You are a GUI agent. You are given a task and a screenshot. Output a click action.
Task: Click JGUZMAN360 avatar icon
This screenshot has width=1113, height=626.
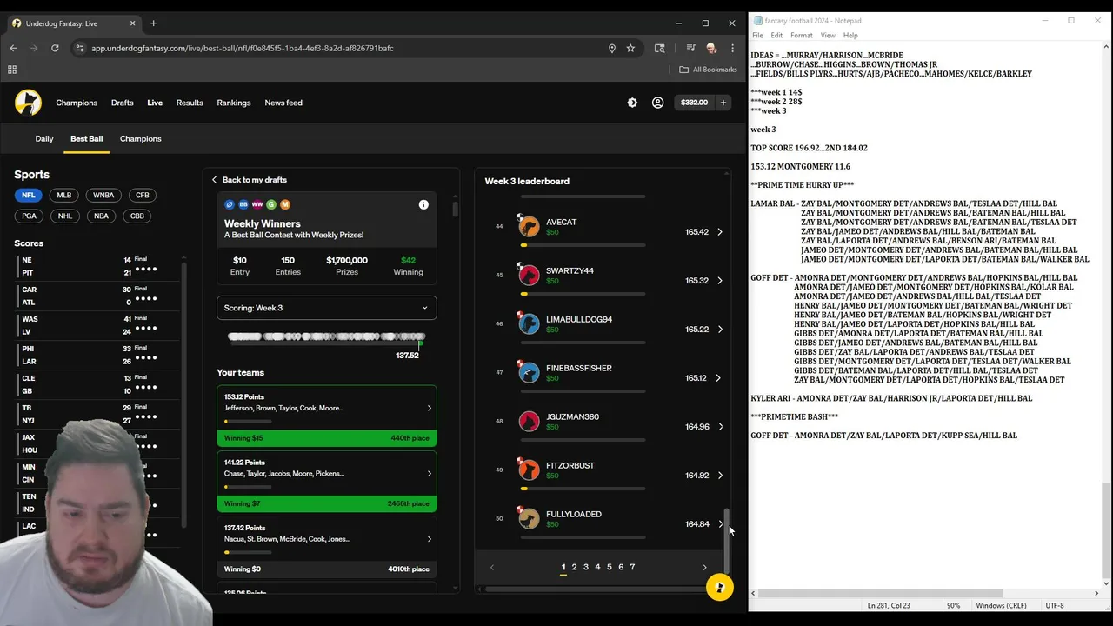click(x=529, y=422)
